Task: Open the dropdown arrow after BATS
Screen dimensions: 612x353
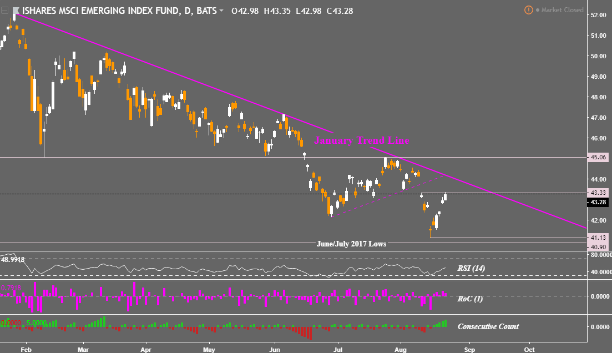Action: coord(221,11)
